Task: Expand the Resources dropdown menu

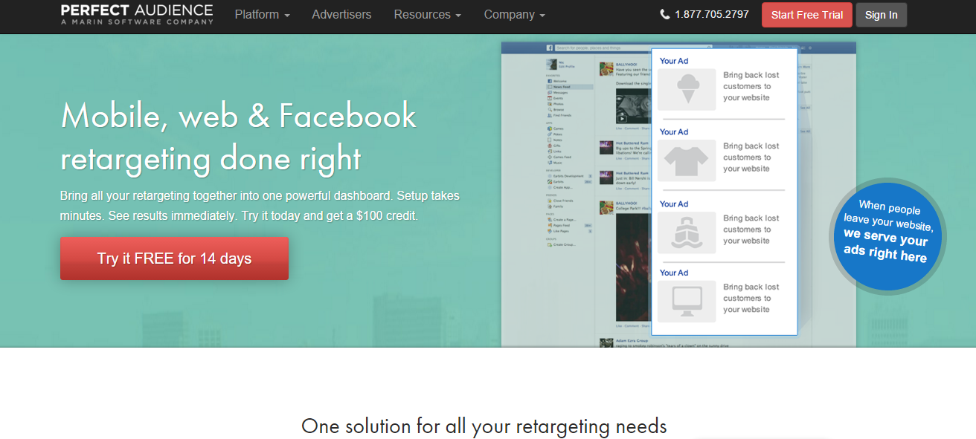Action: point(427,15)
